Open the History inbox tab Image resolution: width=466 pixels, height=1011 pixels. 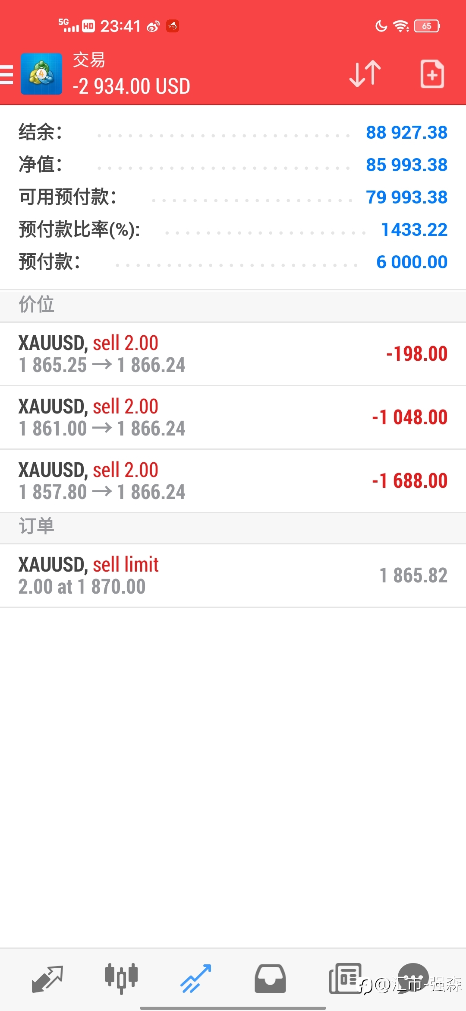click(x=270, y=979)
